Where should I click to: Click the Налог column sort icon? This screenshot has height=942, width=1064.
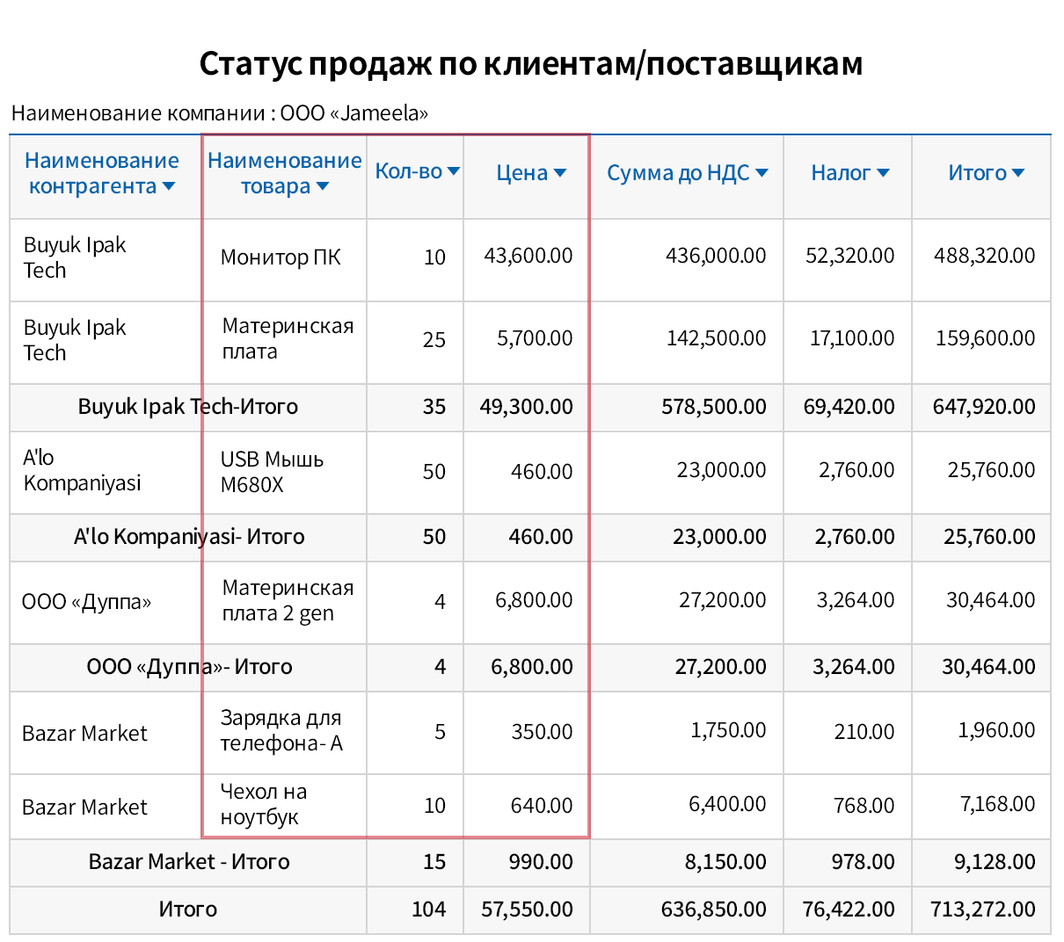pyautogui.click(x=884, y=172)
